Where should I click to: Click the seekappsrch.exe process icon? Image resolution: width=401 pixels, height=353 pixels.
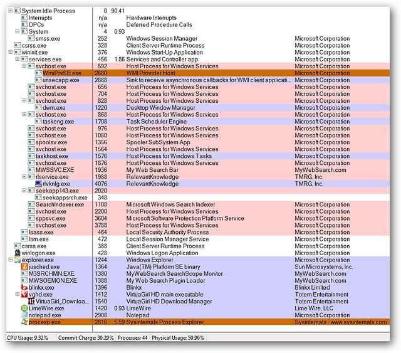pyautogui.click(x=38, y=198)
